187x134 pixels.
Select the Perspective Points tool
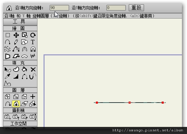(x=8, y=56)
